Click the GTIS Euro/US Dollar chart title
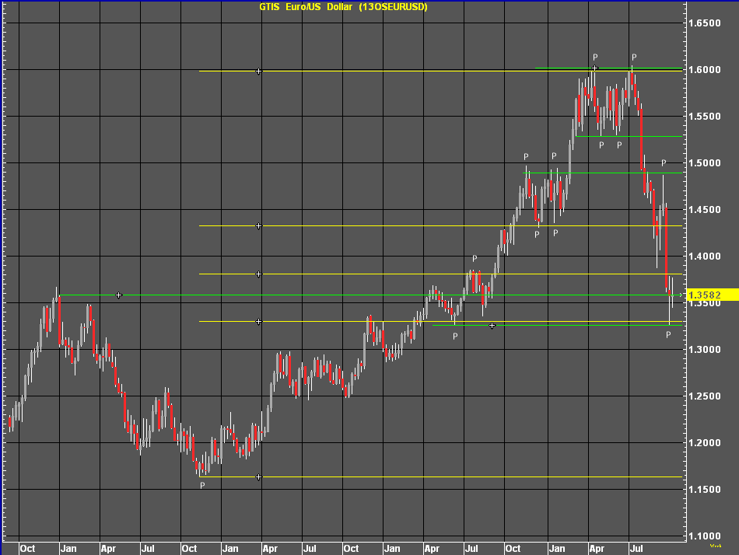Viewport: 739px width, 555px height. coord(343,7)
